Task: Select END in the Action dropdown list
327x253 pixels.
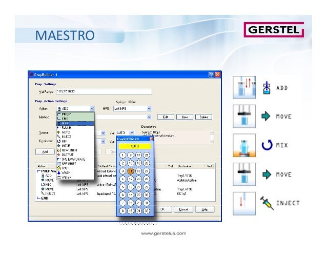Action: coord(75,119)
